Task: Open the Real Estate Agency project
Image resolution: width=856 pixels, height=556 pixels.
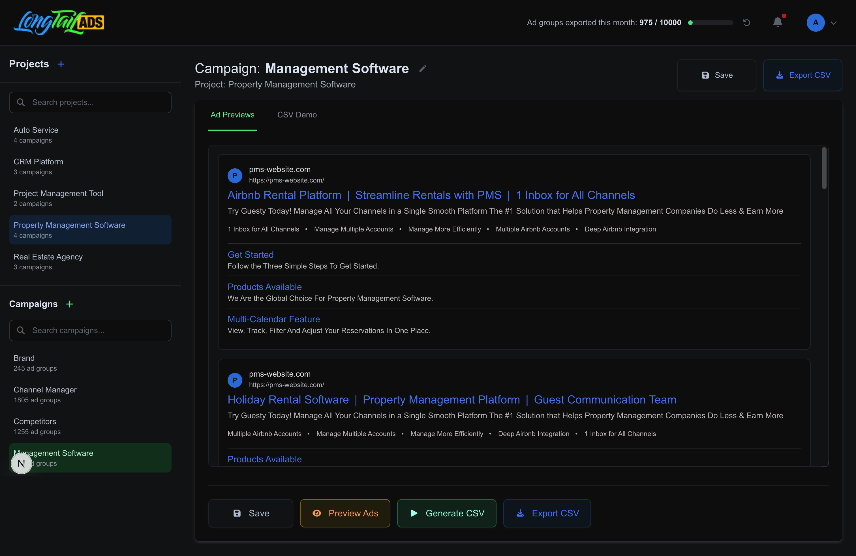Action: click(x=90, y=261)
